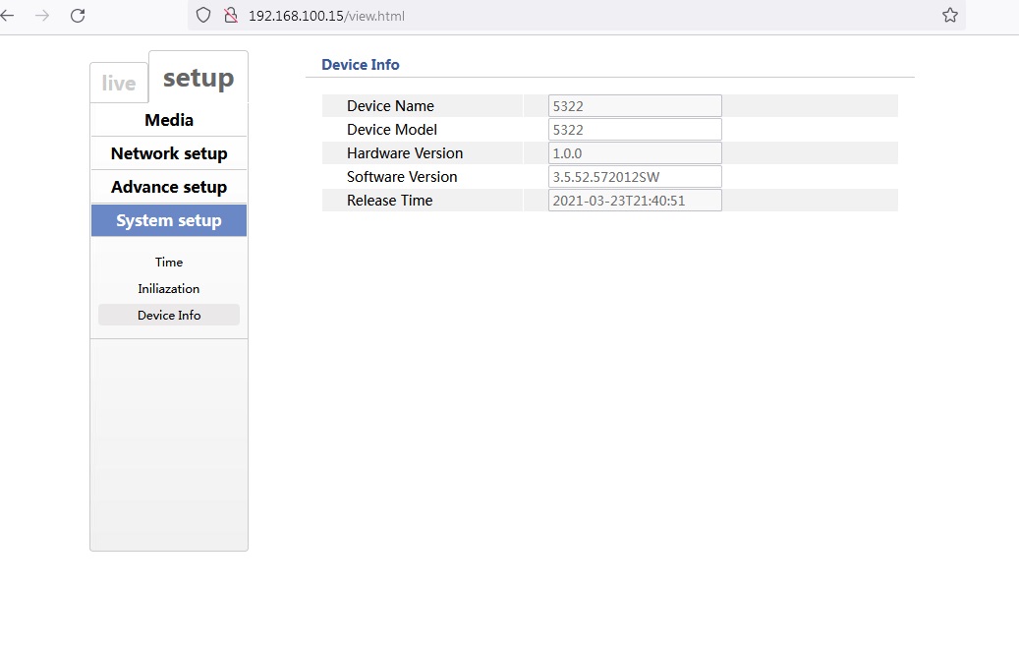The height and width of the screenshot is (648, 1019).
Task: Expand the Media section
Action: click(x=169, y=120)
